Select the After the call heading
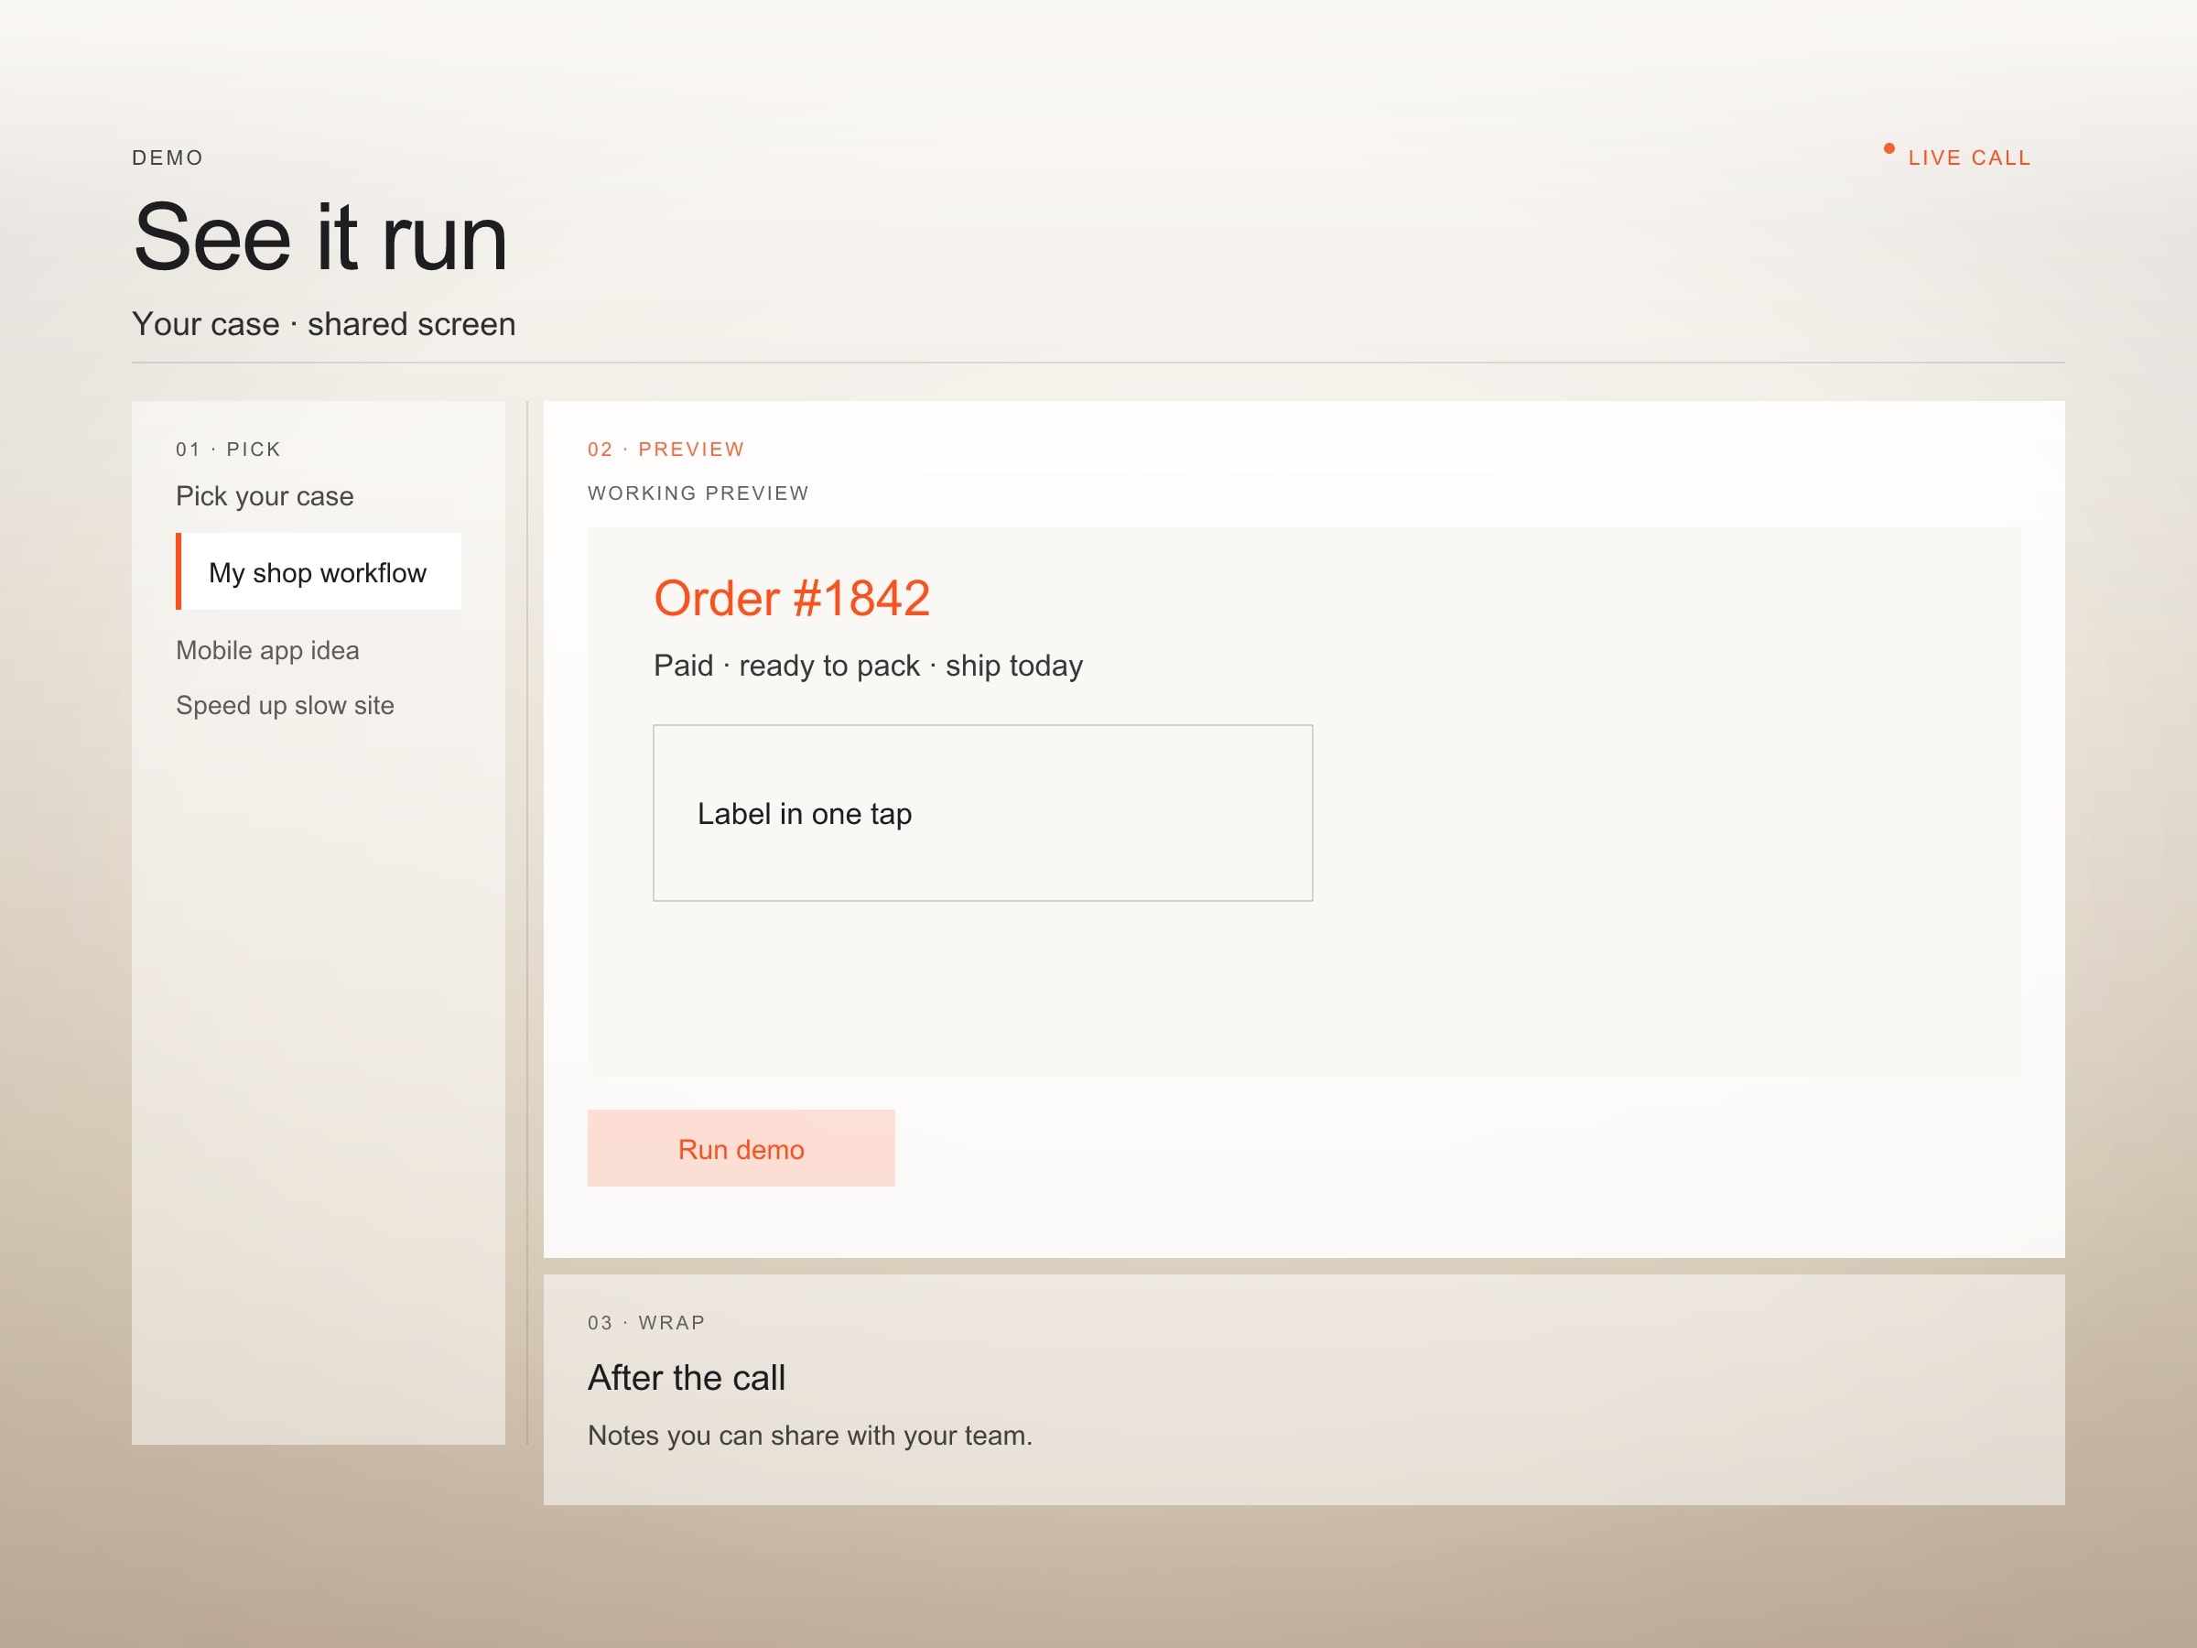The image size is (2197, 1648). (x=687, y=1378)
